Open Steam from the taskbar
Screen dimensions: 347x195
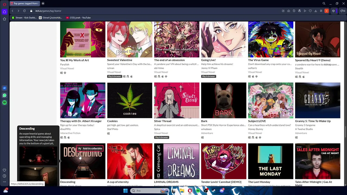pos(214,191)
